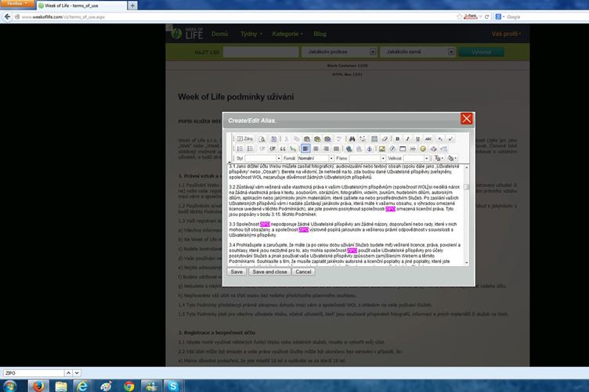The height and width of the screenshot is (392, 589).
Task: Toggle the Zdroj source view button
Action: [245, 138]
